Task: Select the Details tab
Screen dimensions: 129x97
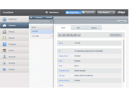Action: pos(63,28)
